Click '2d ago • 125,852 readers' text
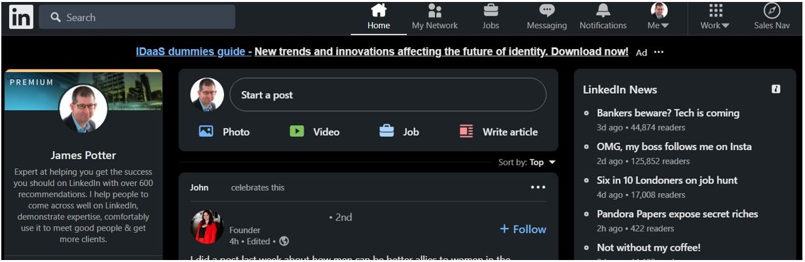The width and height of the screenshot is (805, 262). tap(643, 161)
